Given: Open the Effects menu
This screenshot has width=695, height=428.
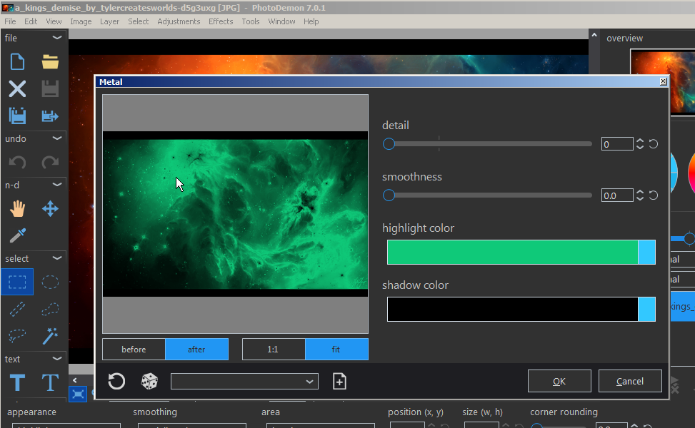Looking at the screenshot, I should click(x=221, y=21).
